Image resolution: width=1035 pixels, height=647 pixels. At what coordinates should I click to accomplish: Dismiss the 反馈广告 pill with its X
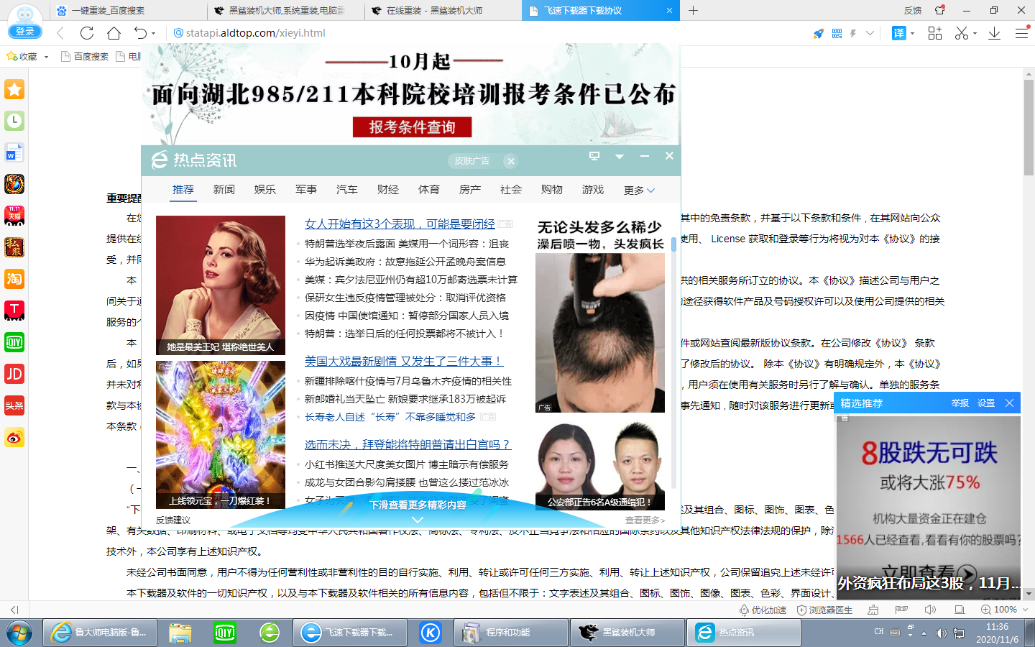coord(511,161)
